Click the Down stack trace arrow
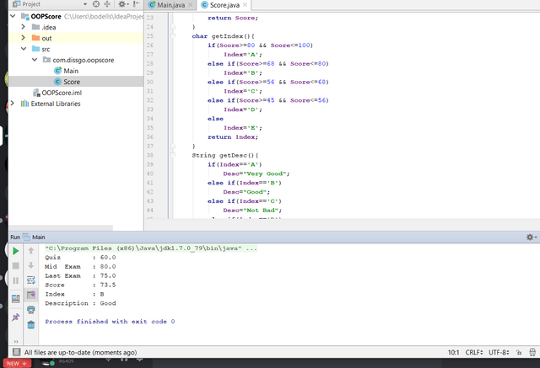The height and width of the screenshot is (368, 540). point(31,265)
